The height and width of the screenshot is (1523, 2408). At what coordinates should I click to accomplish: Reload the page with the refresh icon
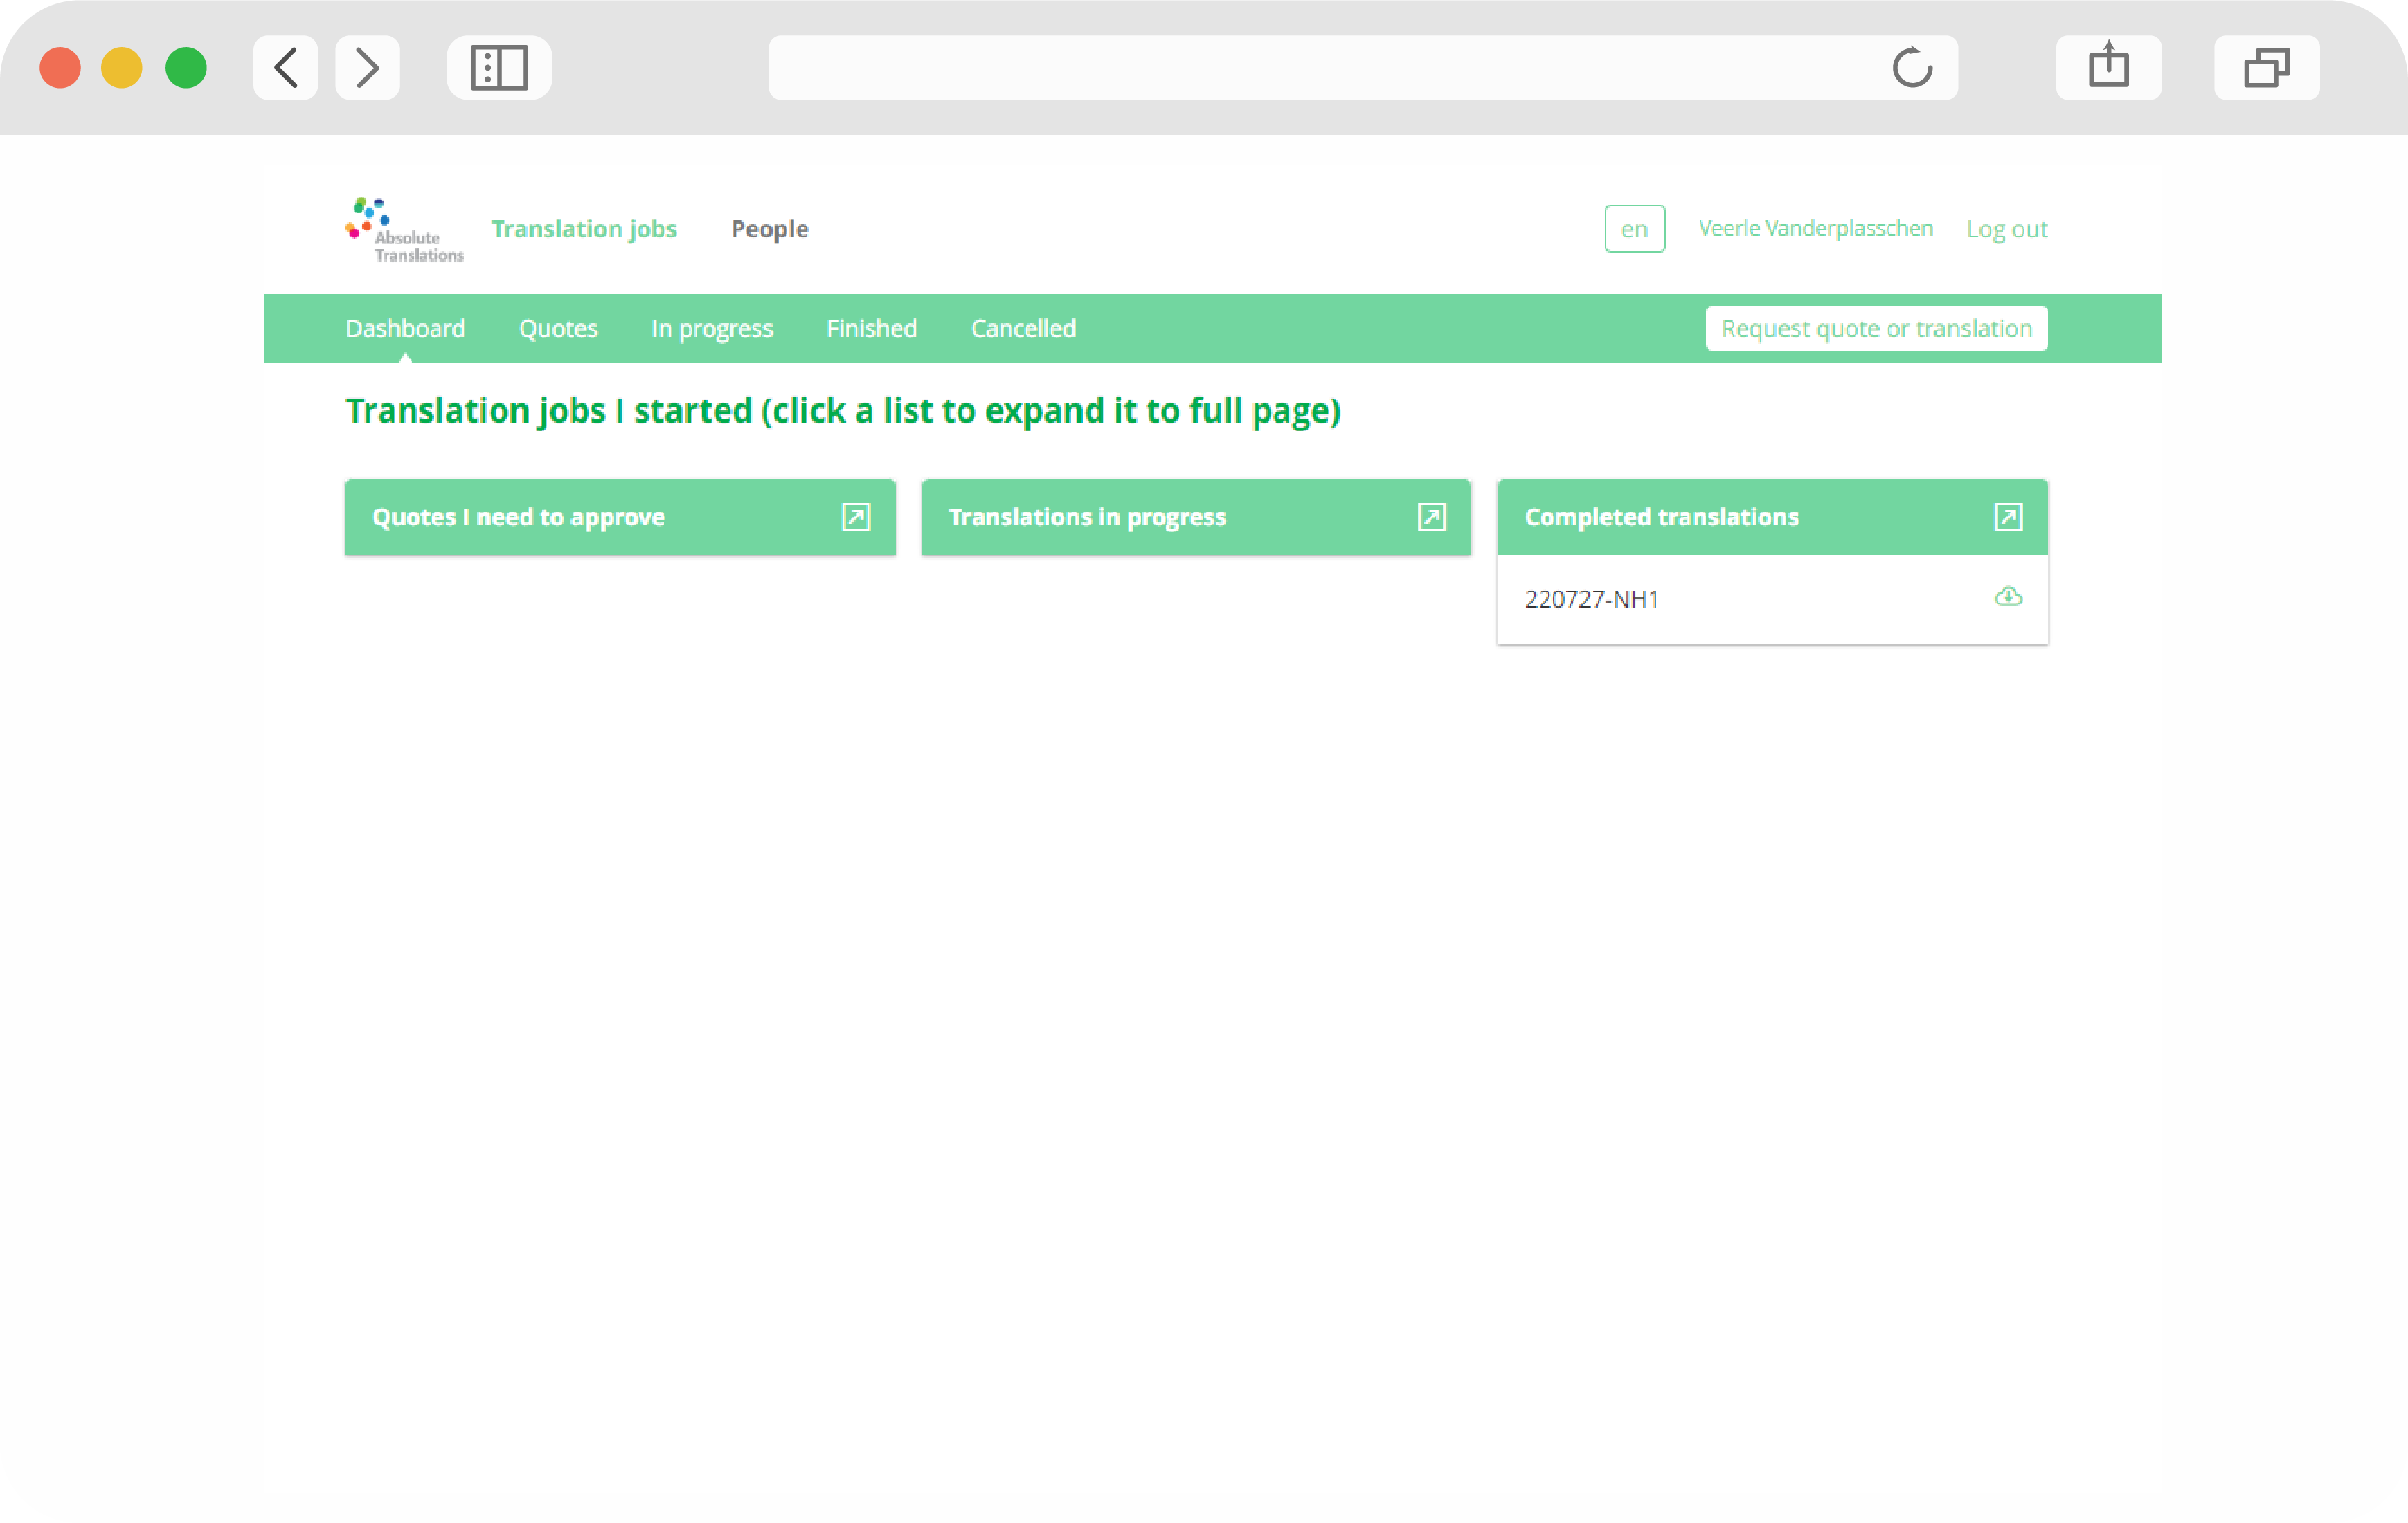pyautogui.click(x=1911, y=68)
